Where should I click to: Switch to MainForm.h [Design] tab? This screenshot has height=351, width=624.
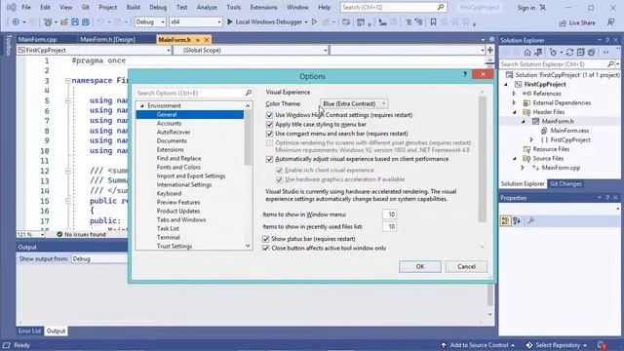pos(107,39)
